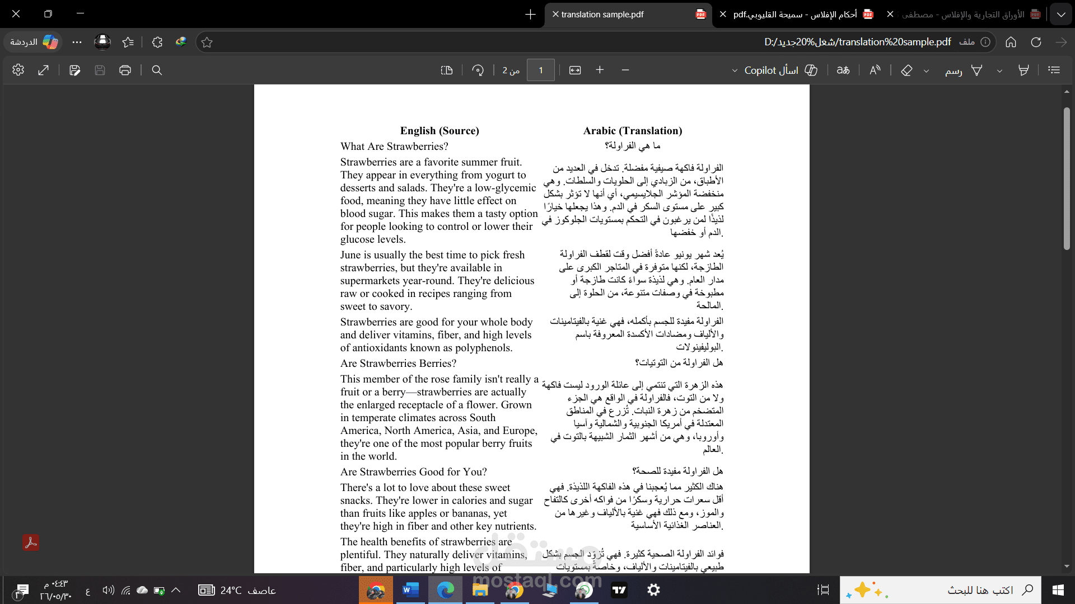Viewport: 1075px width, 604px height.
Task: Click the Save As icon in PDF toolbar
Action: [x=75, y=70]
